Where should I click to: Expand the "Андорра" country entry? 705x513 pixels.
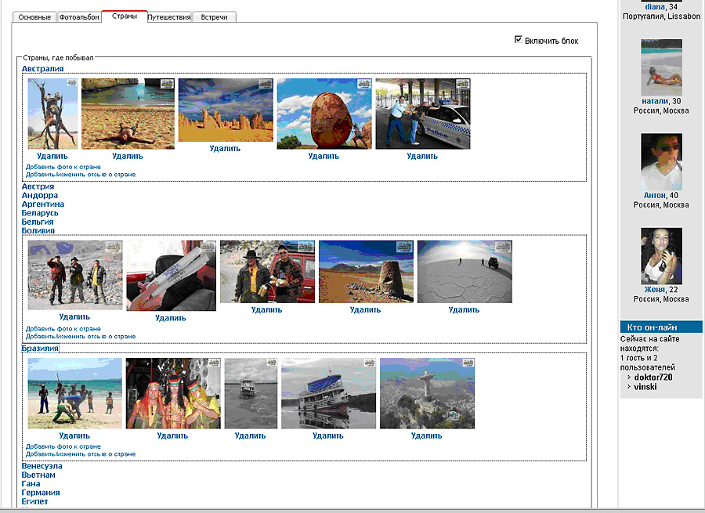pyautogui.click(x=40, y=195)
